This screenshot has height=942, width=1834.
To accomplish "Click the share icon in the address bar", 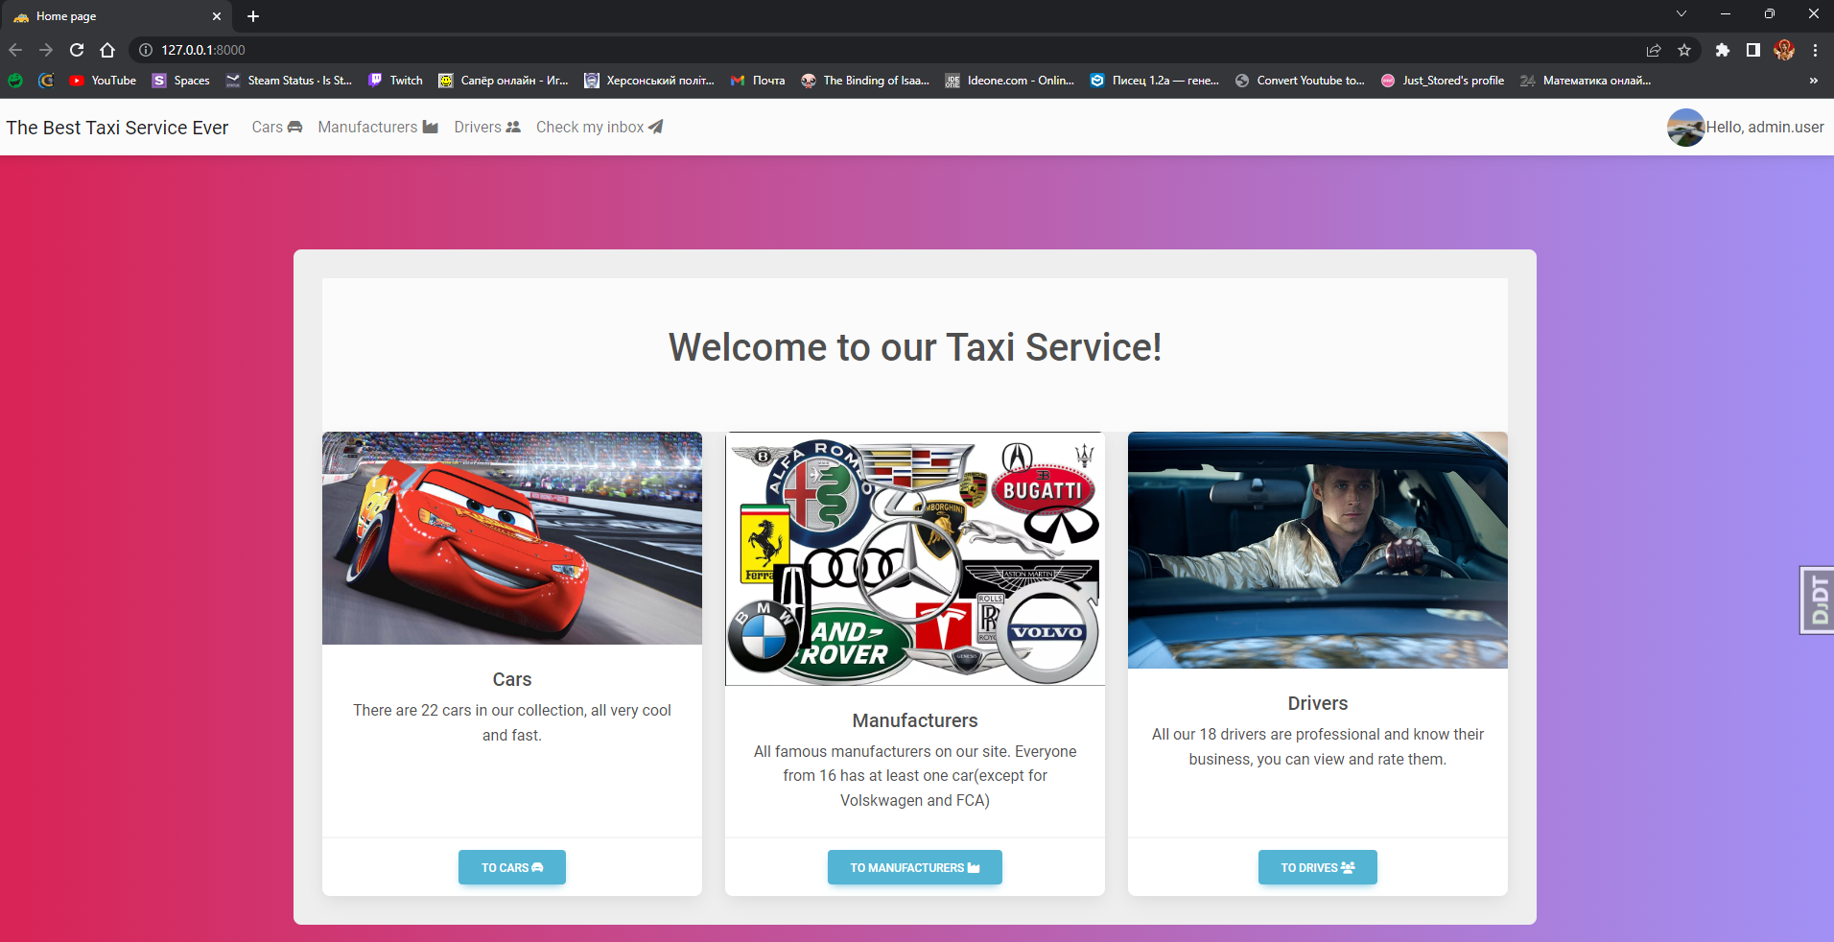I will click(x=1653, y=50).
